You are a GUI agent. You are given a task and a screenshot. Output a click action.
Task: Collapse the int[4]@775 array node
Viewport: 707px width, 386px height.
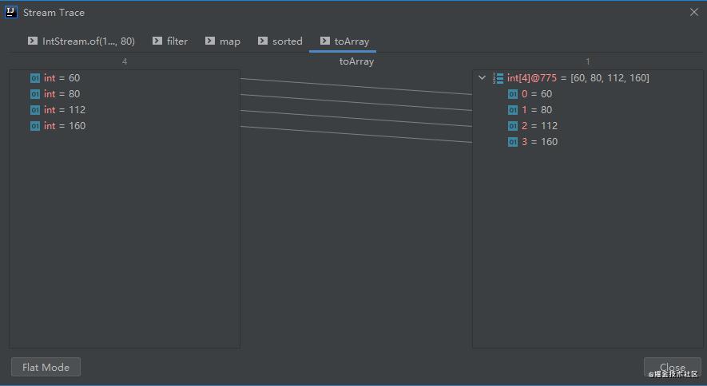[482, 78]
